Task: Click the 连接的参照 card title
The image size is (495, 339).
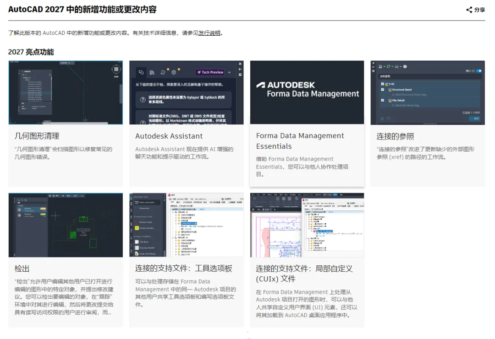Action: click(x=395, y=136)
